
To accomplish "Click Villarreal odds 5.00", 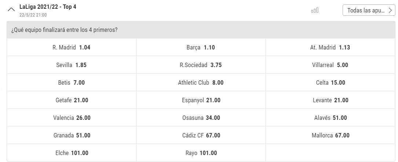I will click(331, 65).
